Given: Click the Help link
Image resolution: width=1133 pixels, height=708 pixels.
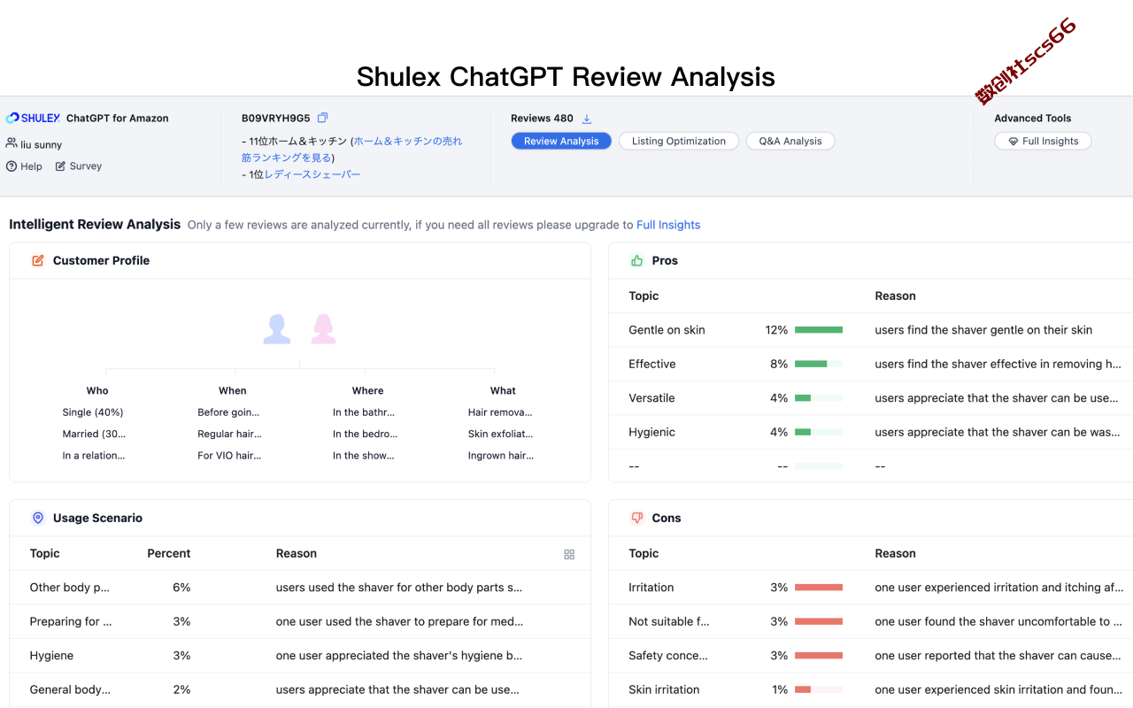Looking at the screenshot, I should pos(31,166).
